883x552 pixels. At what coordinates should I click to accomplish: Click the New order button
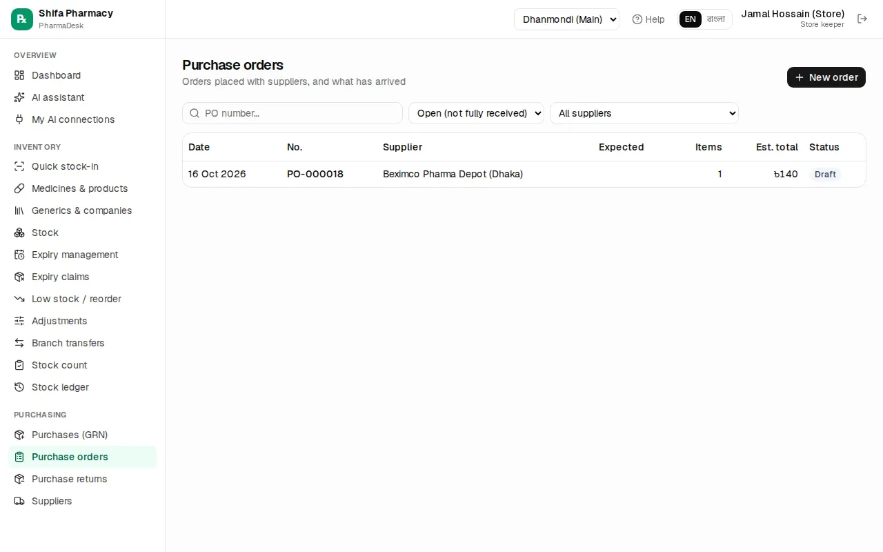pos(826,77)
